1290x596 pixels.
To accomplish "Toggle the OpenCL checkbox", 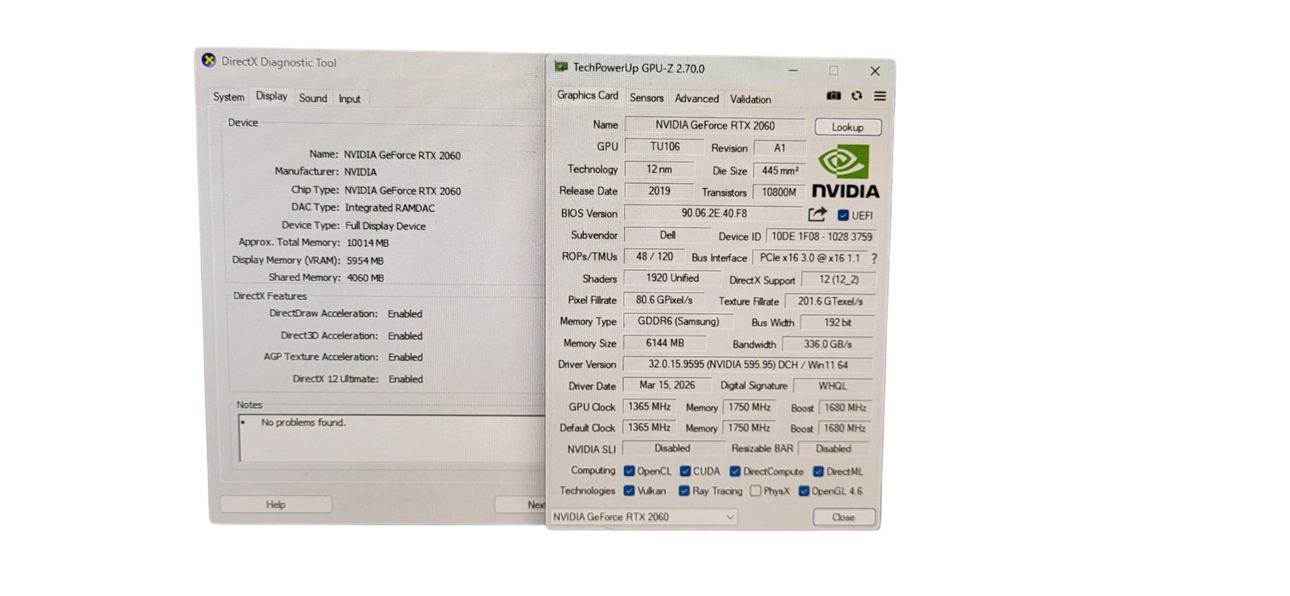I will [629, 471].
